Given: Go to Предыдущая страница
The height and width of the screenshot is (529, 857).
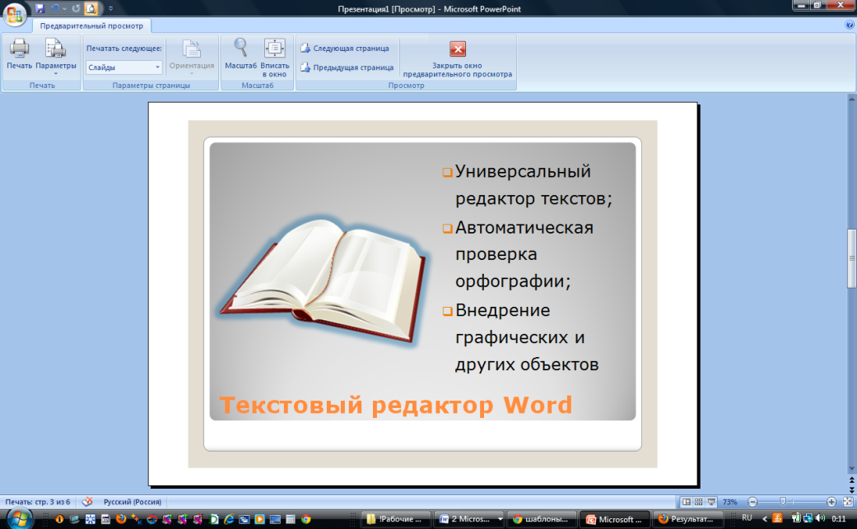Looking at the screenshot, I should pyautogui.click(x=347, y=67).
